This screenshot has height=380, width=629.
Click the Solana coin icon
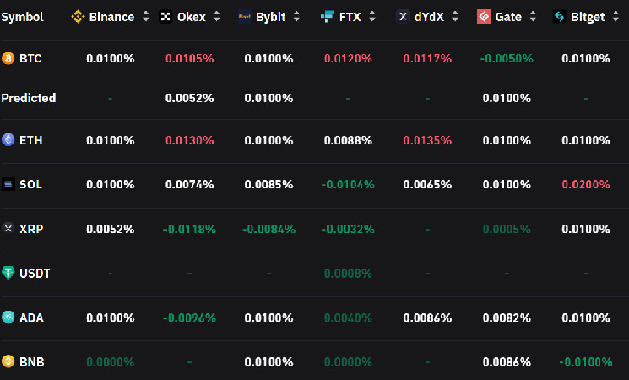8,184
